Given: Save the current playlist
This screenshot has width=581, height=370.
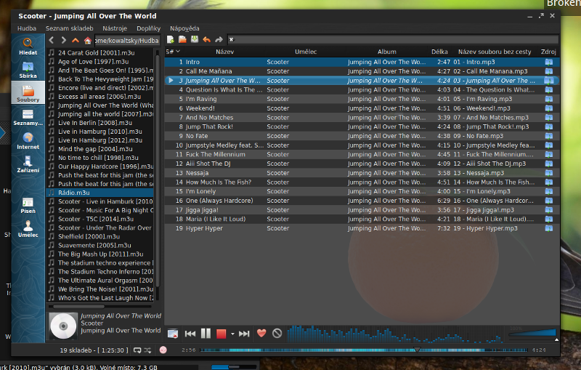Looking at the screenshot, I should pyautogui.click(x=195, y=39).
